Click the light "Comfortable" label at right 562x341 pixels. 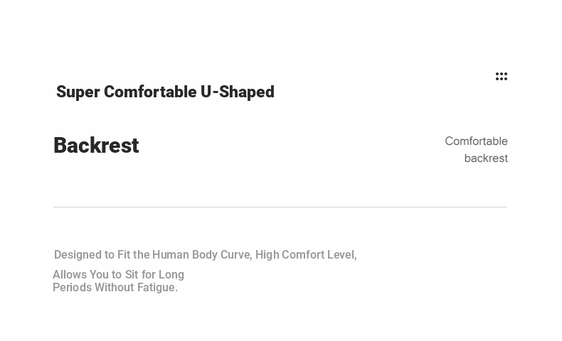(476, 141)
